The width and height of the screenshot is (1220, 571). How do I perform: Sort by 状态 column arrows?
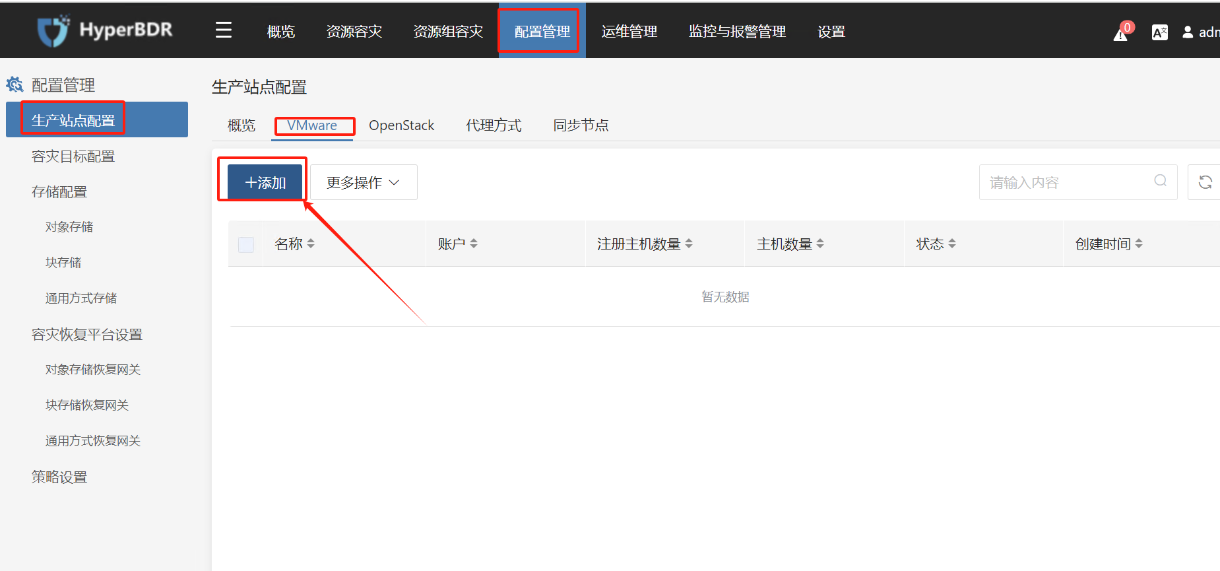[952, 244]
